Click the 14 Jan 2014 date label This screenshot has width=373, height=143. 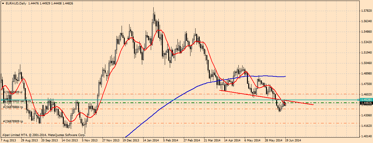(x=150, y=140)
